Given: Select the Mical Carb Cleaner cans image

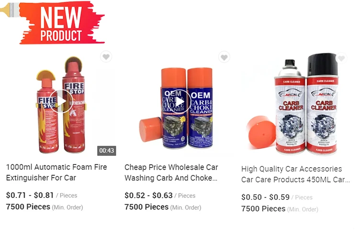Looking at the screenshot, I should pos(292,104).
